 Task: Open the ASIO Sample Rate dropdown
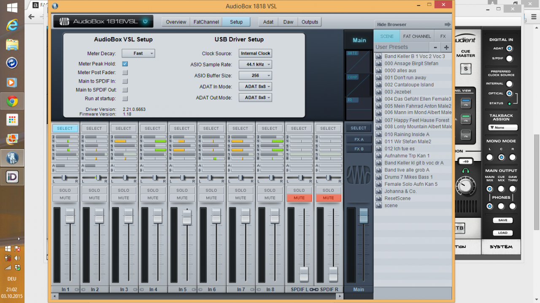[x=255, y=64]
